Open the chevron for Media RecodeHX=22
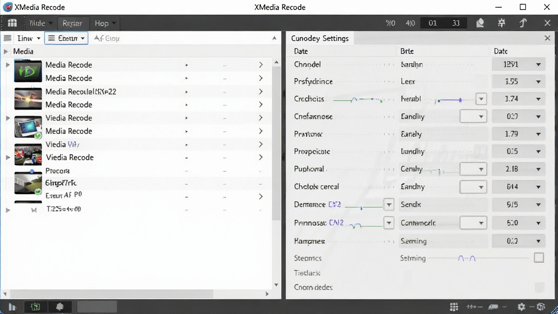The image size is (558, 314). (x=261, y=92)
